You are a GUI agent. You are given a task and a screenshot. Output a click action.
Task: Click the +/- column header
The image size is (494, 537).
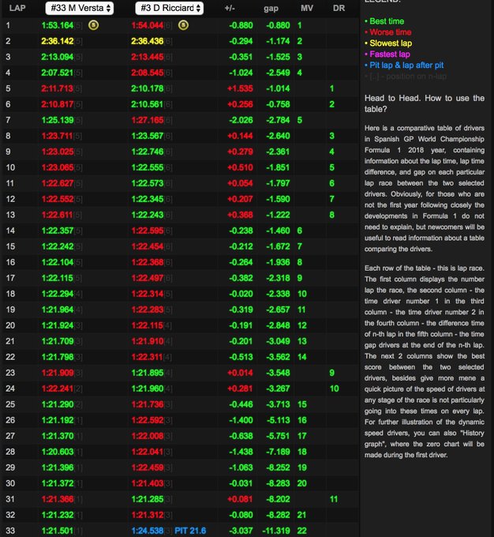tap(230, 8)
